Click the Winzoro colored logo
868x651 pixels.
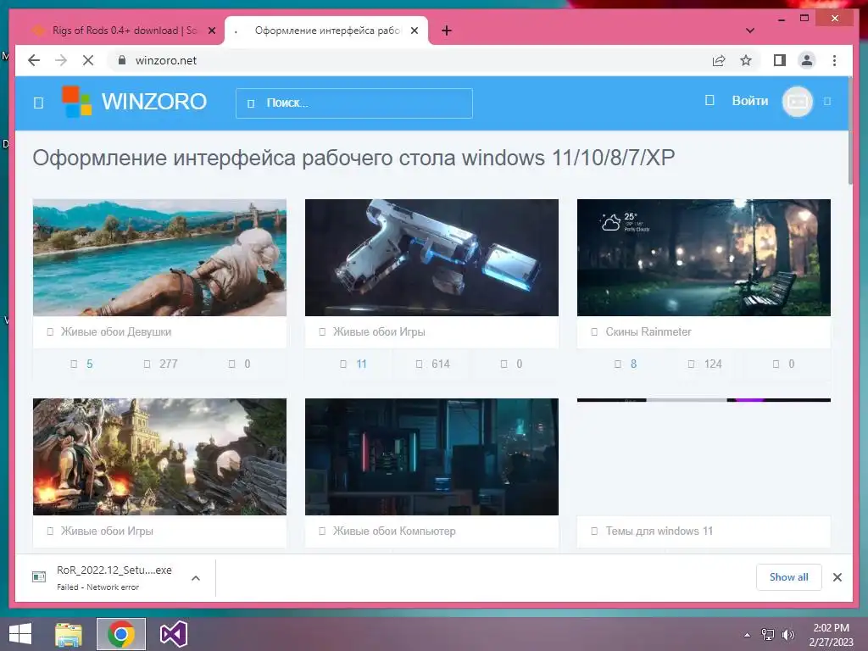pos(77,102)
